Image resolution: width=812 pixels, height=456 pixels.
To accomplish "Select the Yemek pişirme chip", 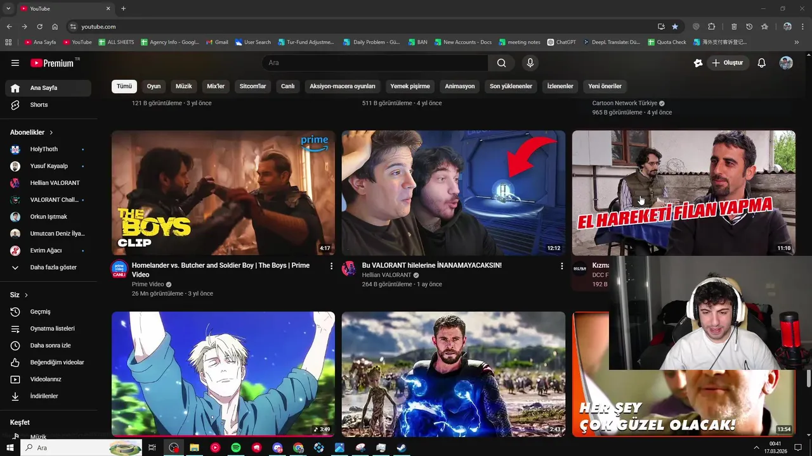I will point(410,86).
